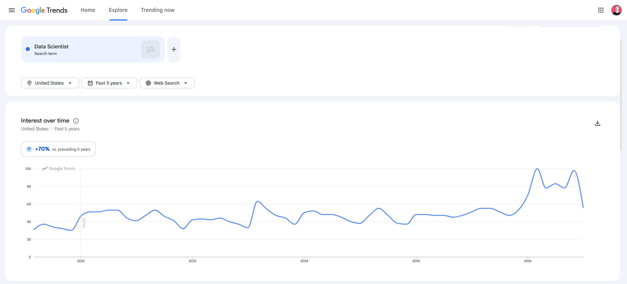Screen dimensions: 627x284
Task: Go to the Home tab
Action: pos(88,10)
